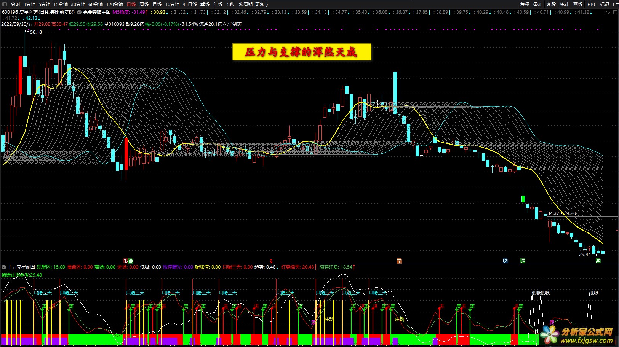Viewport: 619px width, 347px height.
Task: Click the 多股 multi-stock button
Action: click(551, 4)
